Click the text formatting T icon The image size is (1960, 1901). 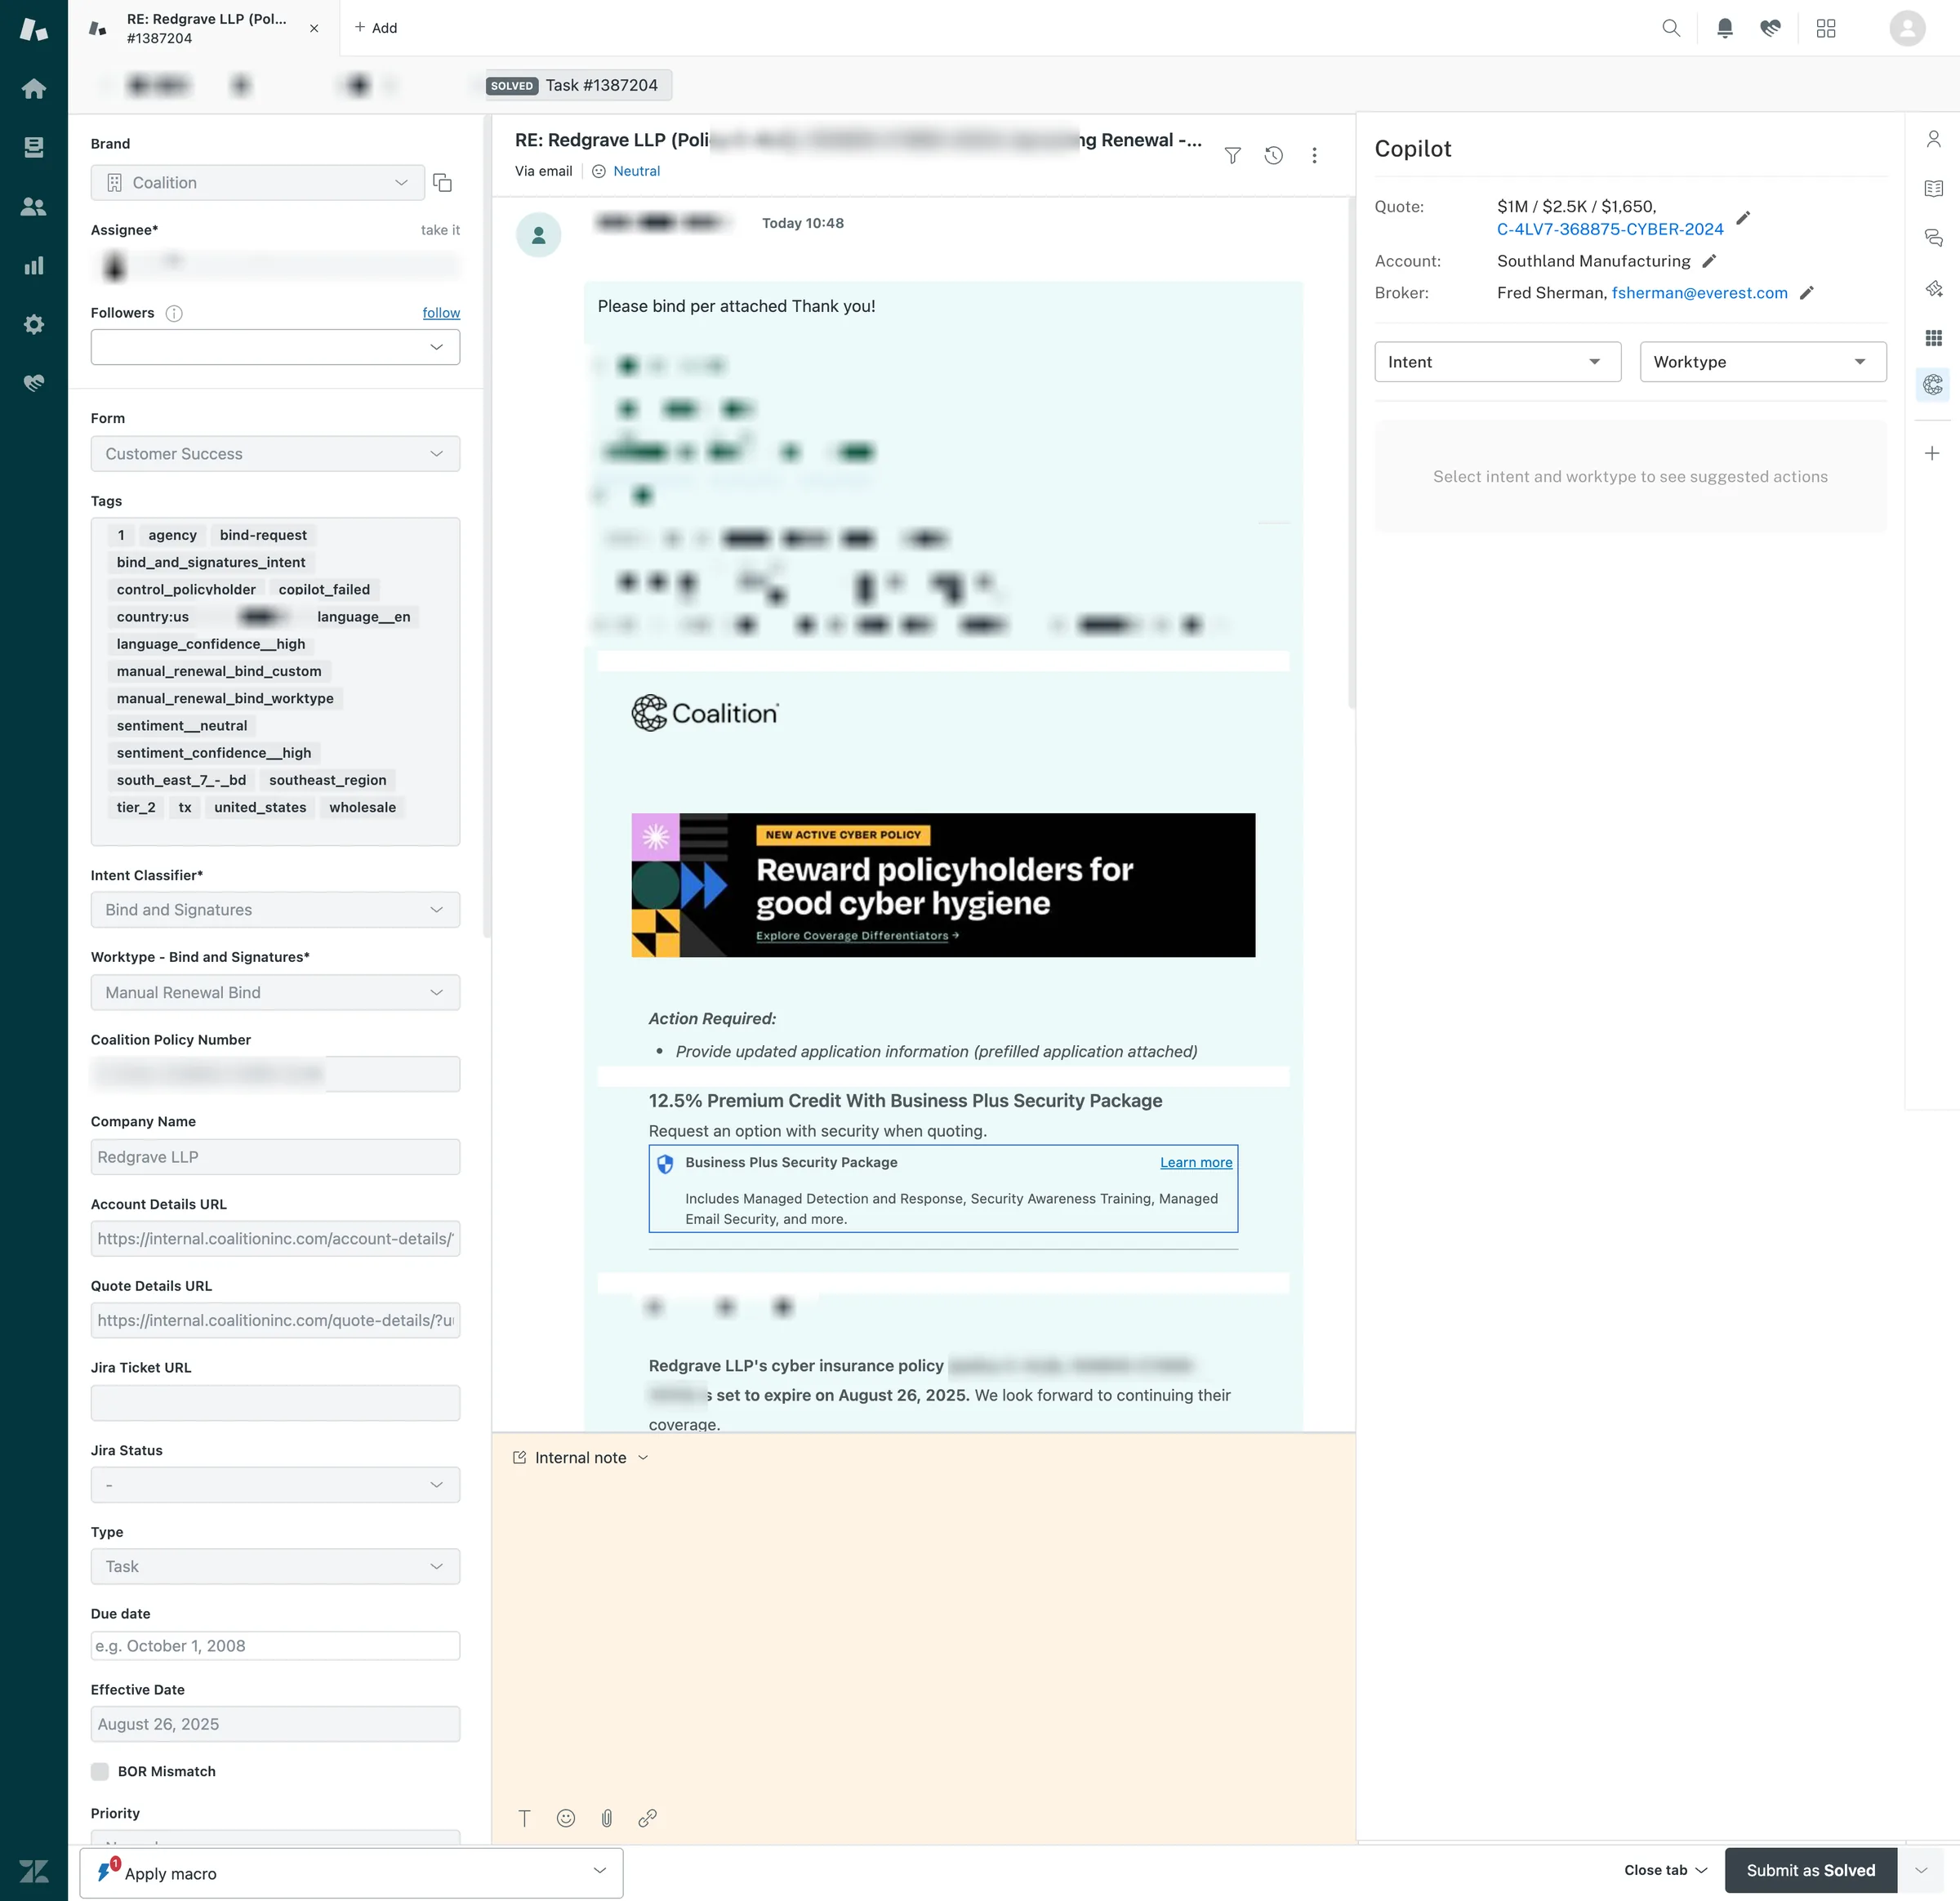pyautogui.click(x=524, y=1818)
